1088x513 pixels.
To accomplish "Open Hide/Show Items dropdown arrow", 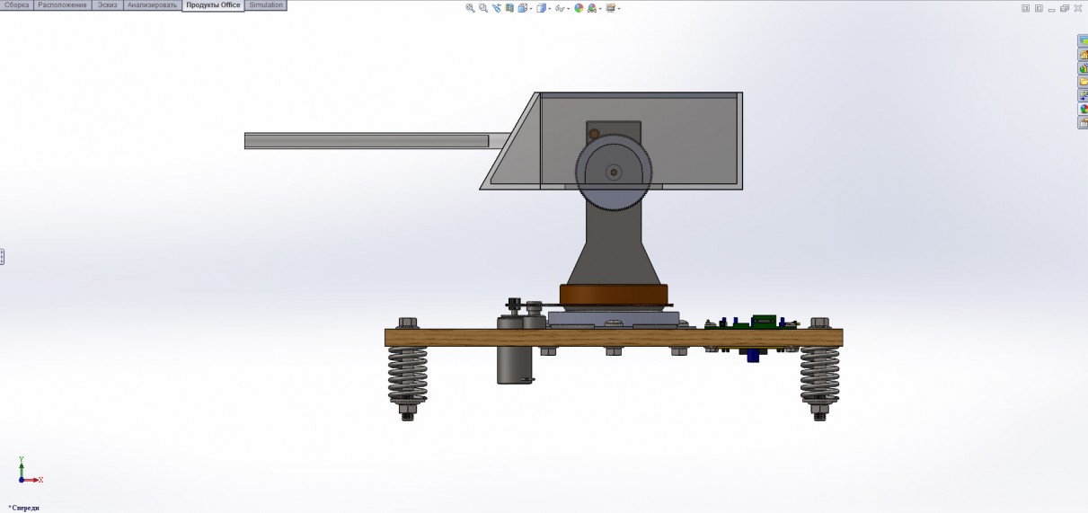I will pos(569,9).
